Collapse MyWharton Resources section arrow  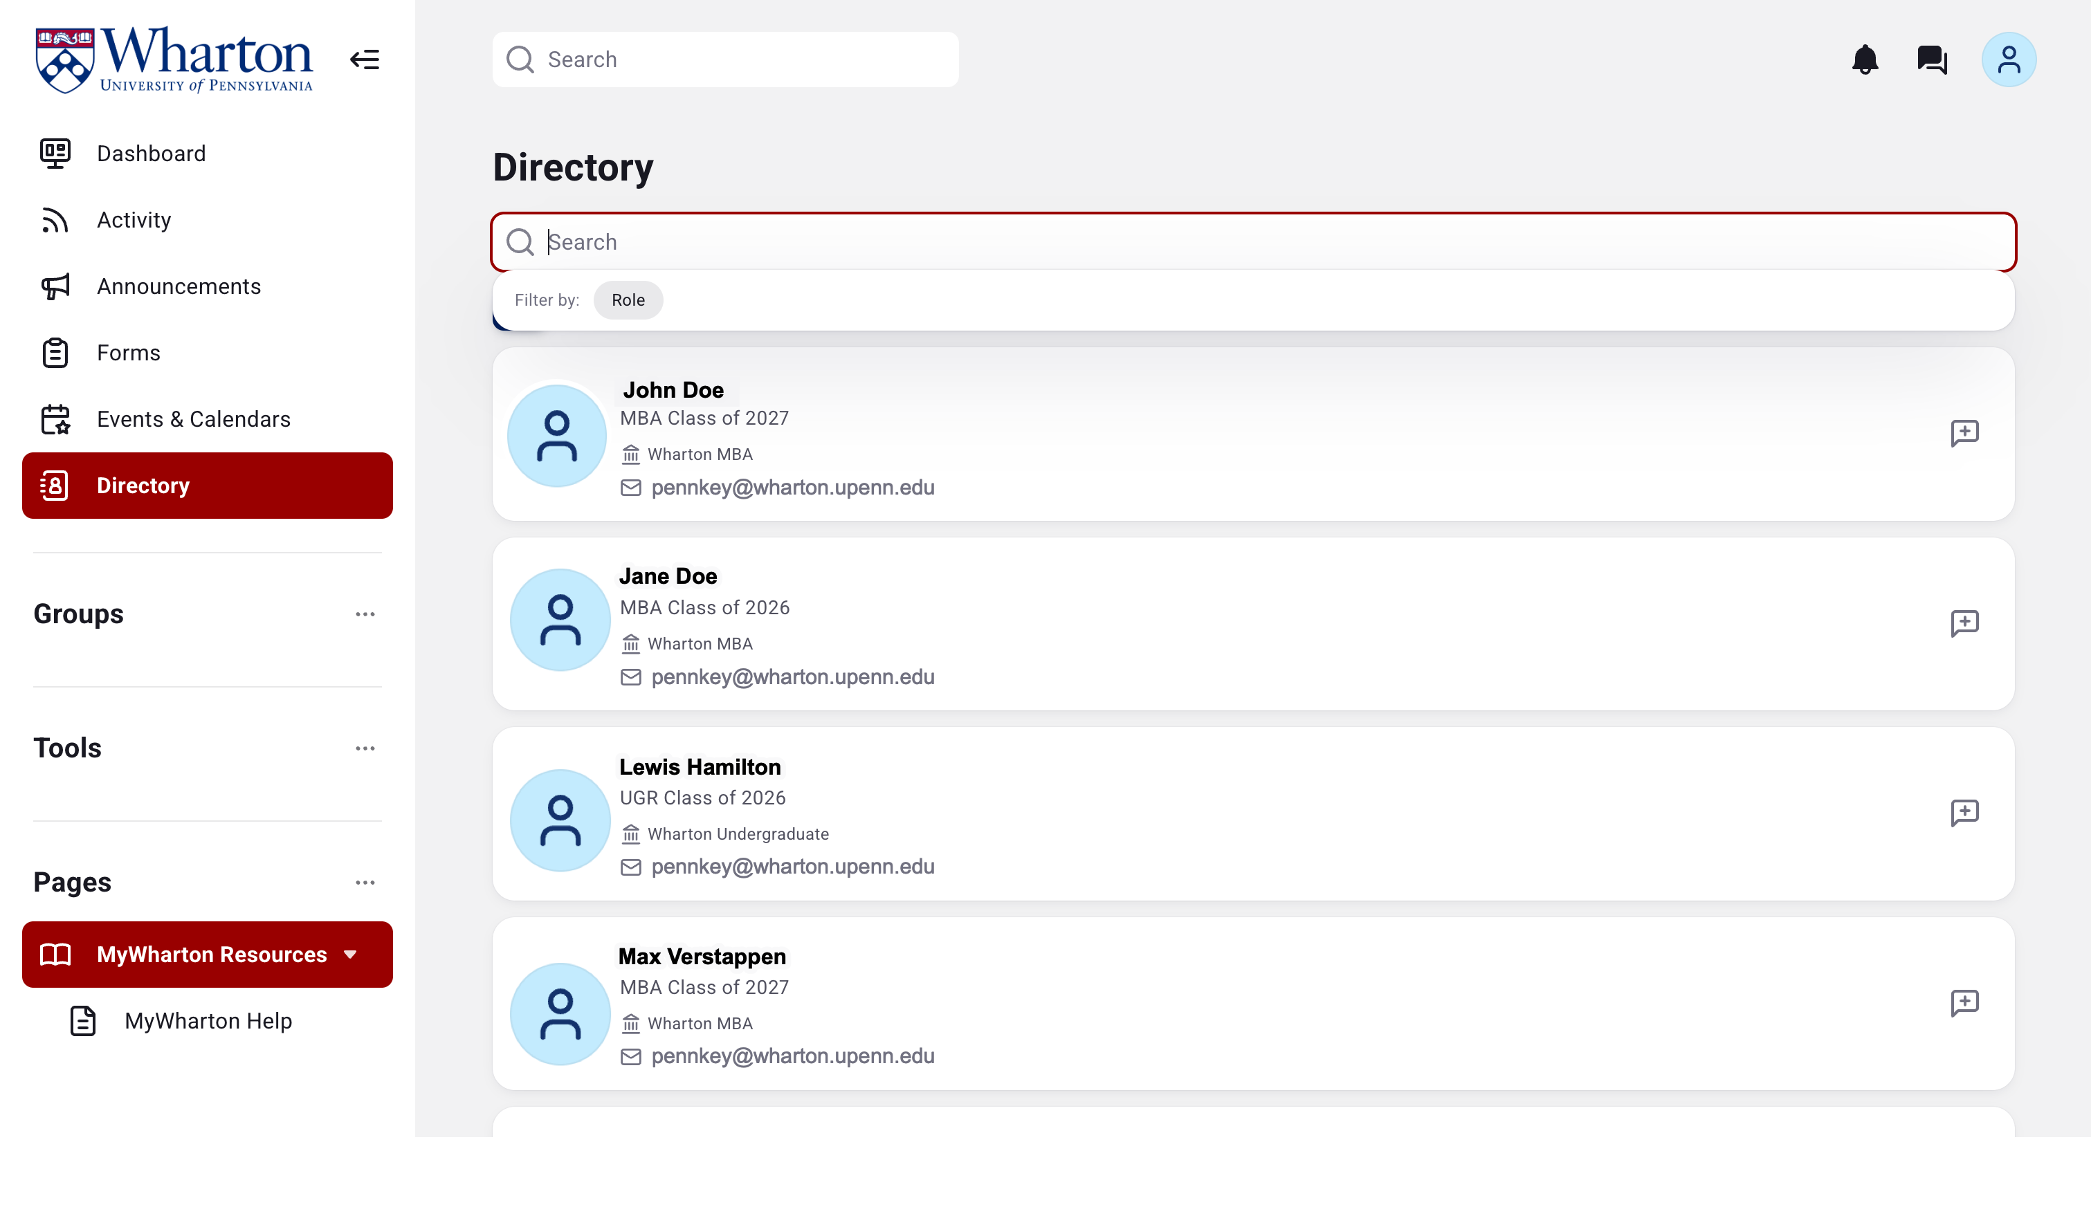(350, 955)
